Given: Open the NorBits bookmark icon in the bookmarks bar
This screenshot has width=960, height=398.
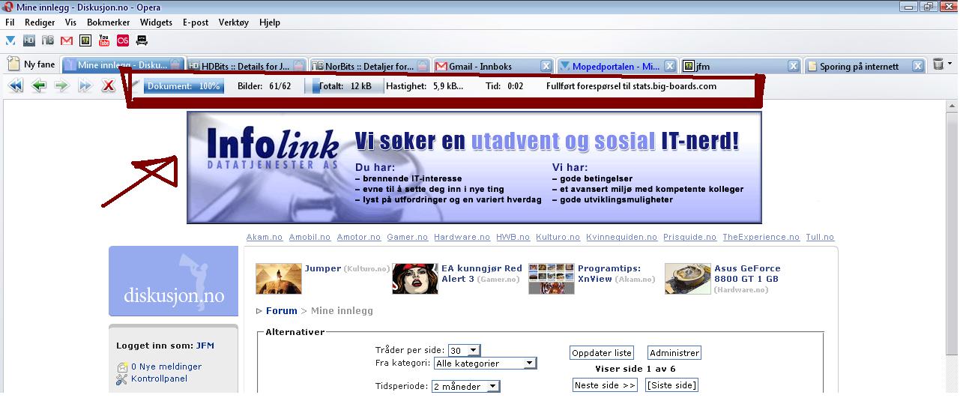Looking at the screenshot, I should point(48,40).
